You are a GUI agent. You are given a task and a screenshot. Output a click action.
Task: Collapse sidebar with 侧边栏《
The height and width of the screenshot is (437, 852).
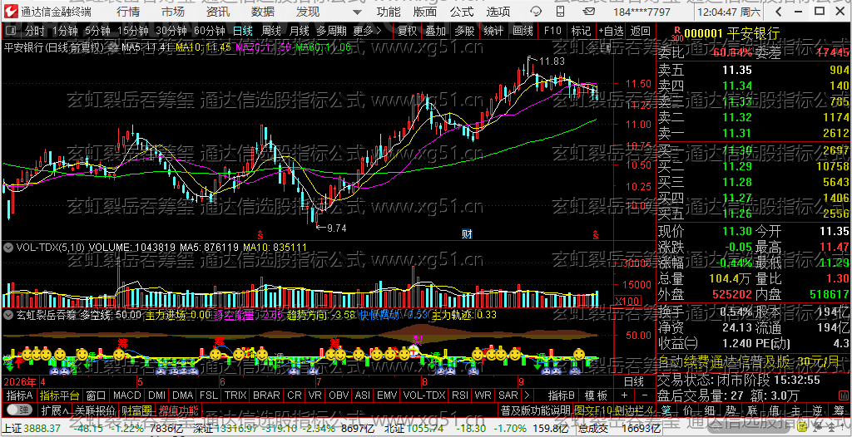633,410
